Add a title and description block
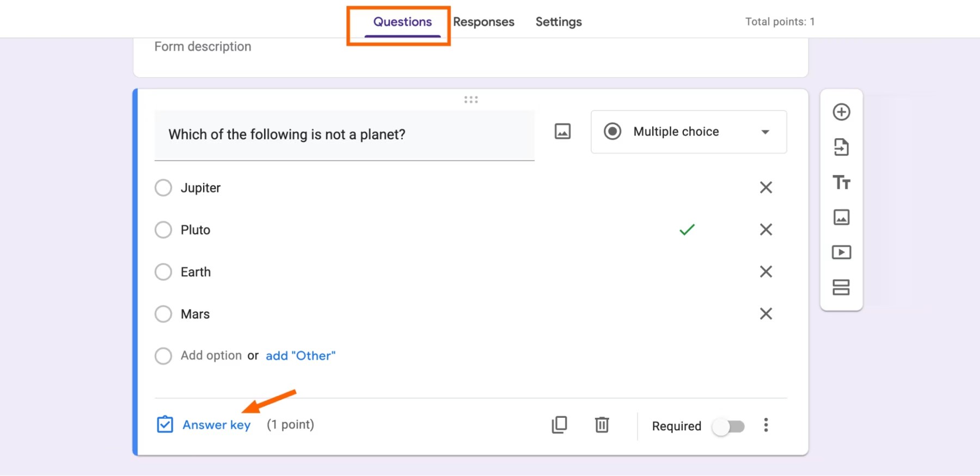 [841, 182]
